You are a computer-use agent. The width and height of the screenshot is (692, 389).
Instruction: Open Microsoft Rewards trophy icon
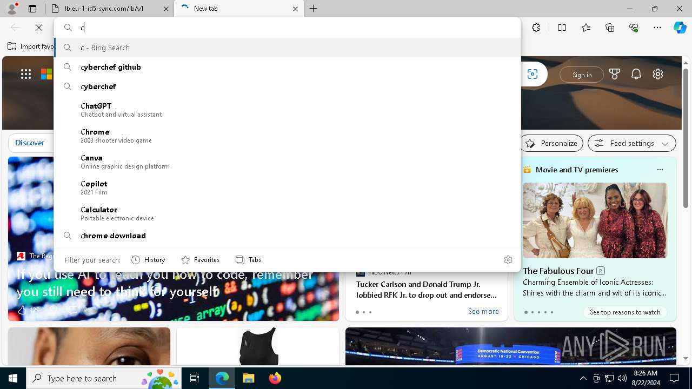tap(615, 75)
